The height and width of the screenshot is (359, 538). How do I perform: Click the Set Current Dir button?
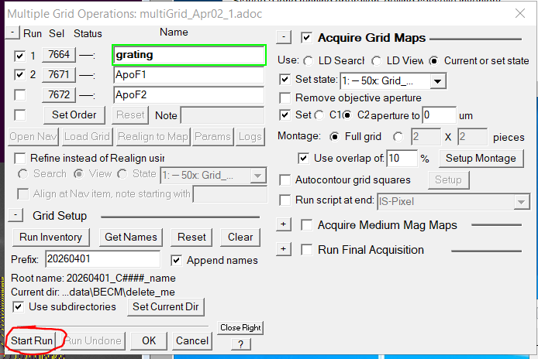tap(166, 306)
